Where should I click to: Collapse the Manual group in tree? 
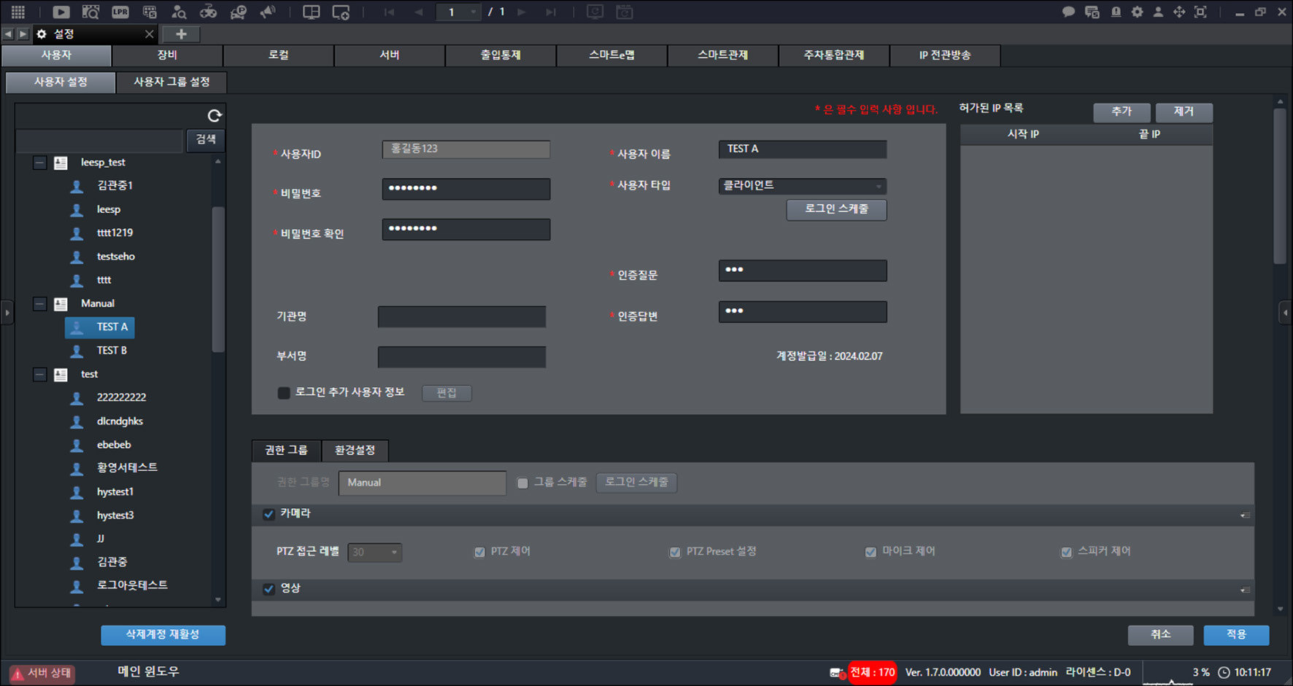point(40,304)
